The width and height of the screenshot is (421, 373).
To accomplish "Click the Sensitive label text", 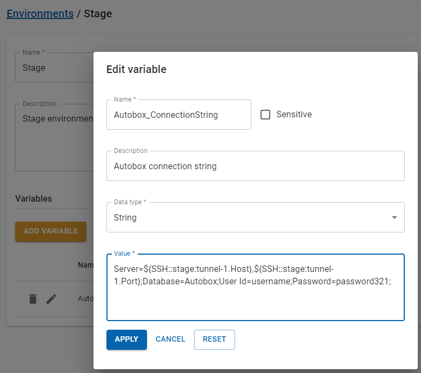I will tap(293, 115).
